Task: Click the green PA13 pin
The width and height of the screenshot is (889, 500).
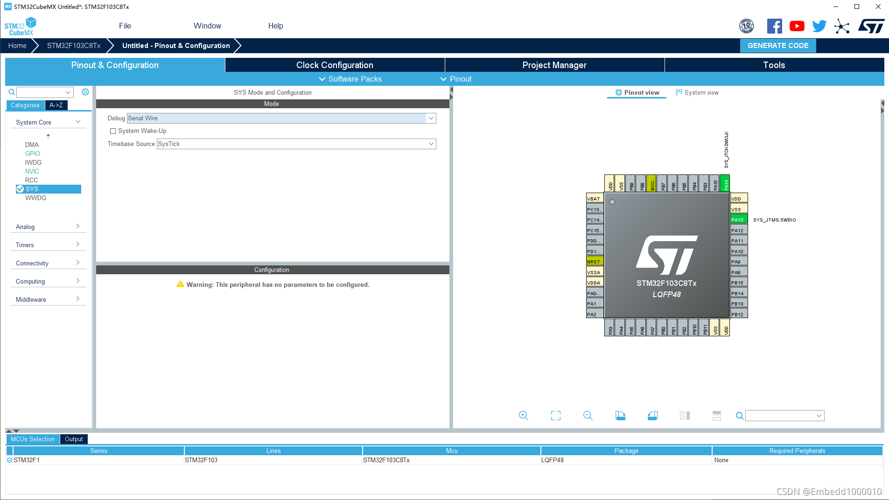Action: (x=739, y=219)
